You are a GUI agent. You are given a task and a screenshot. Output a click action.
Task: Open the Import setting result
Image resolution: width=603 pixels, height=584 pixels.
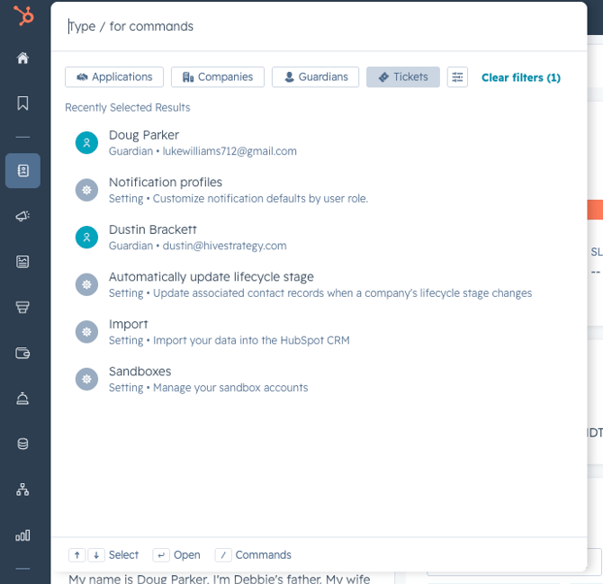pos(319,332)
